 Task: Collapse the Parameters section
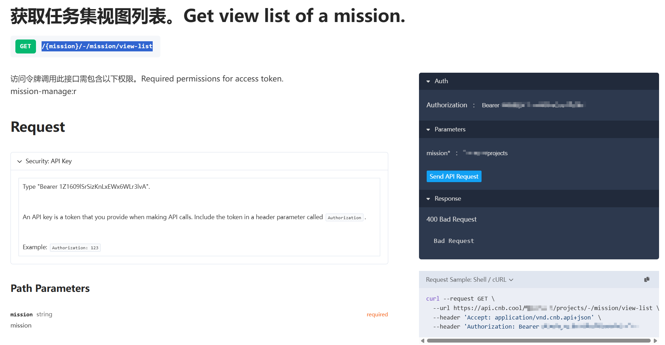click(x=428, y=129)
